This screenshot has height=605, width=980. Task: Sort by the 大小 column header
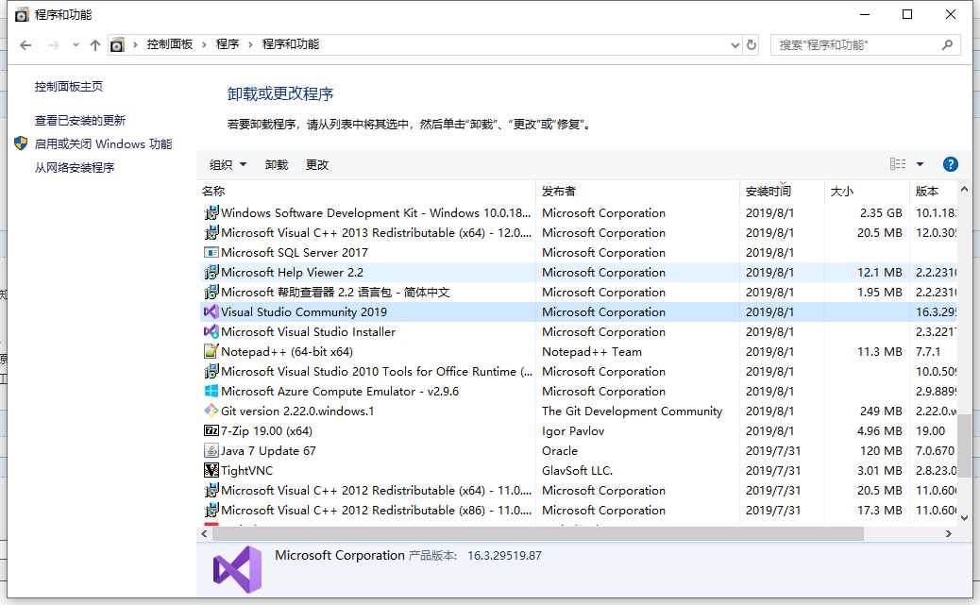(867, 192)
